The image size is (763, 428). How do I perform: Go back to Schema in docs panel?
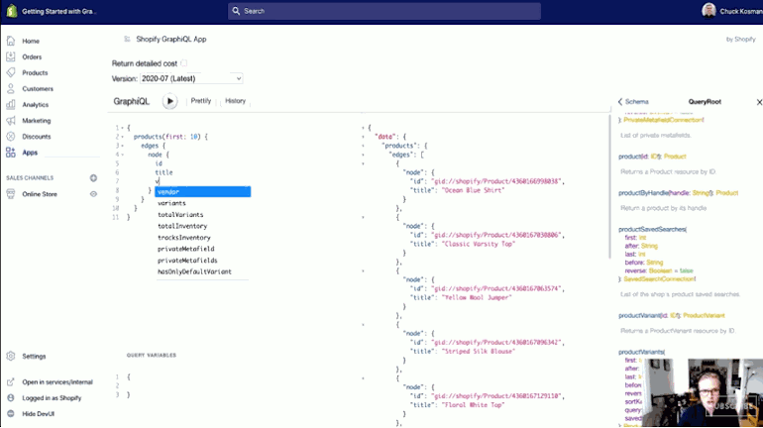click(x=633, y=102)
